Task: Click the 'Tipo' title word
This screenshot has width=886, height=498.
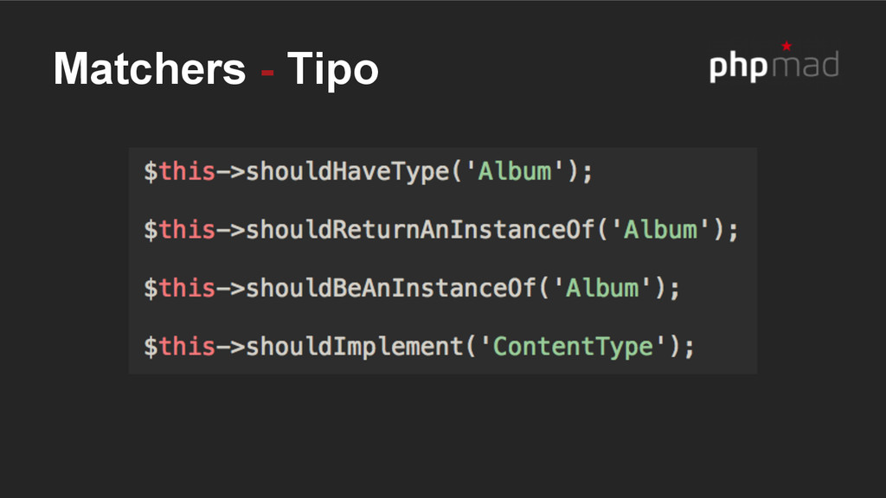Action: [333, 70]
